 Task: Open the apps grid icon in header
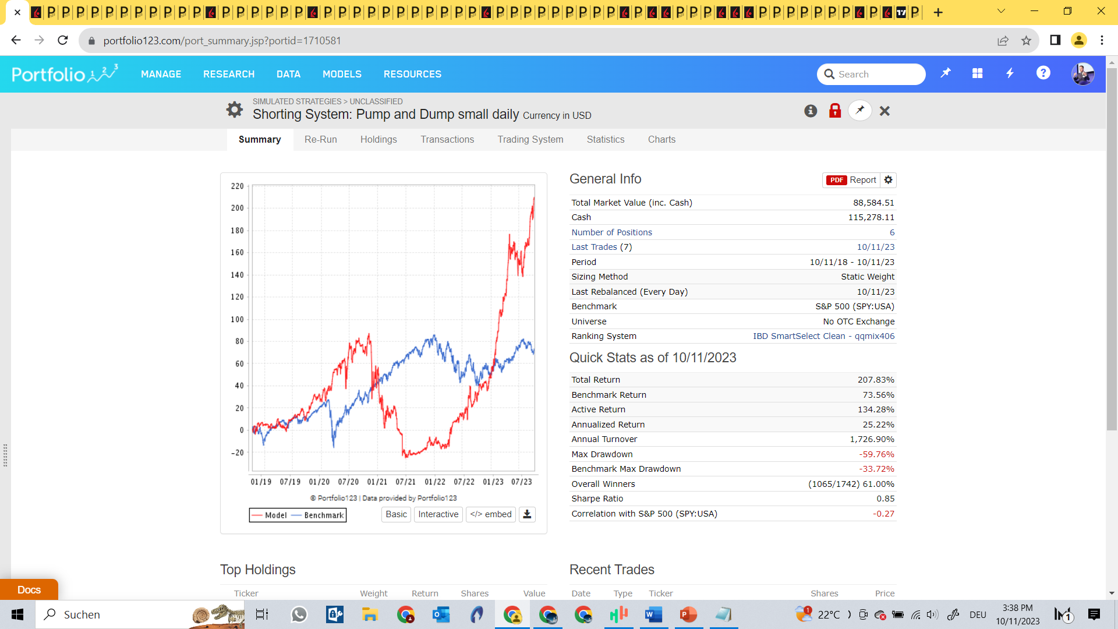[x=977, y=73]
